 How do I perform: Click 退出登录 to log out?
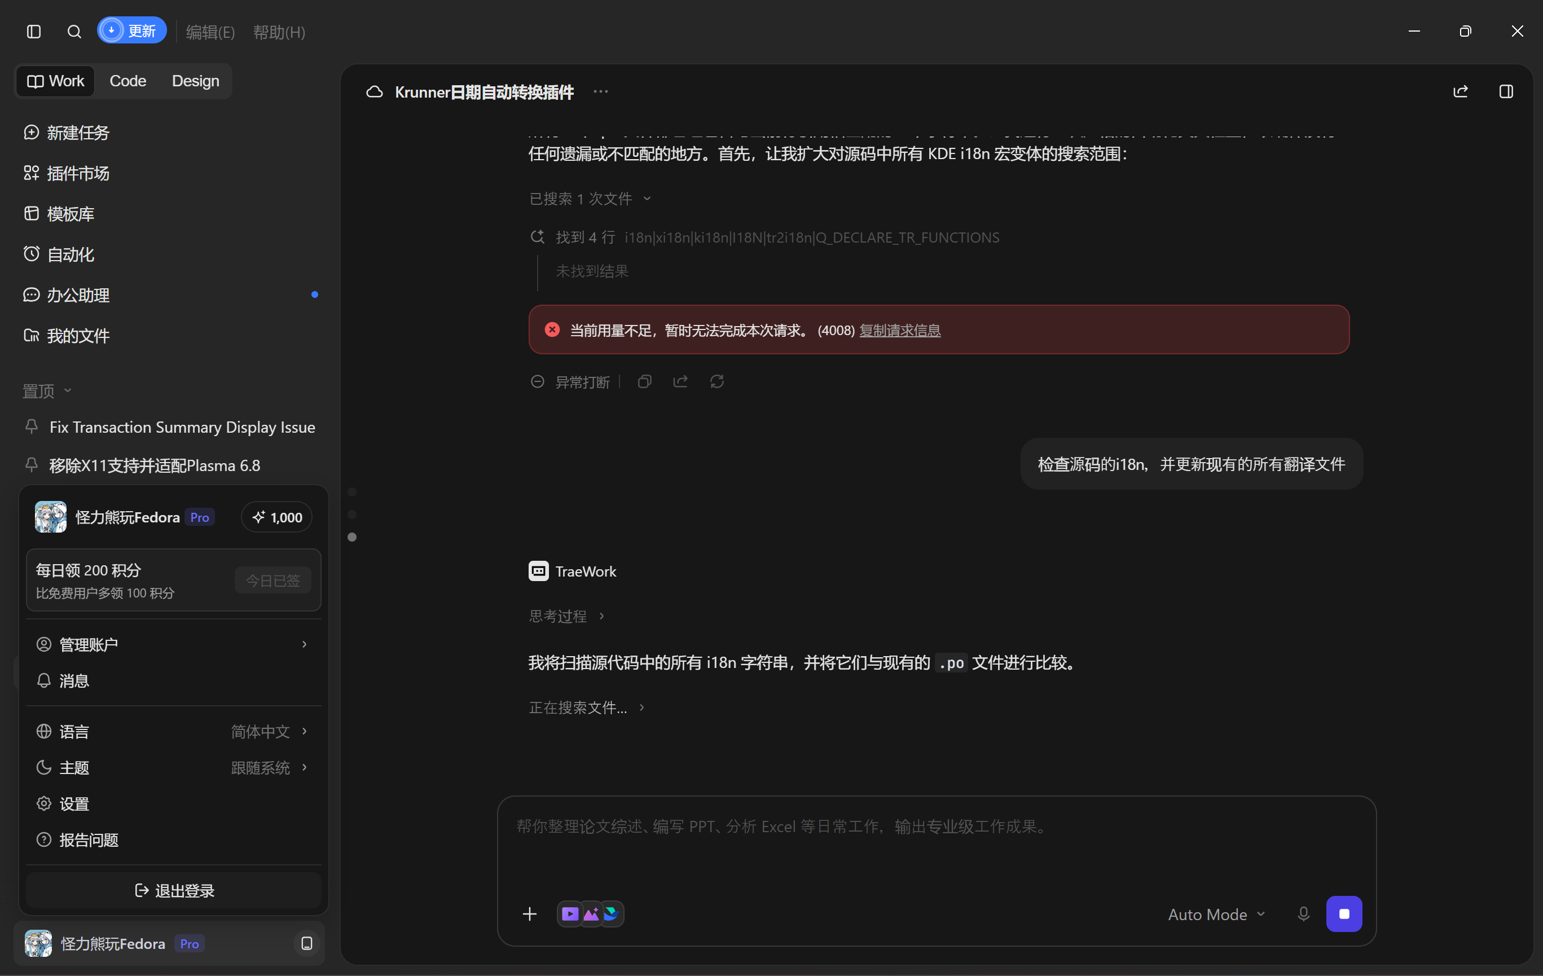coord(174,890)
